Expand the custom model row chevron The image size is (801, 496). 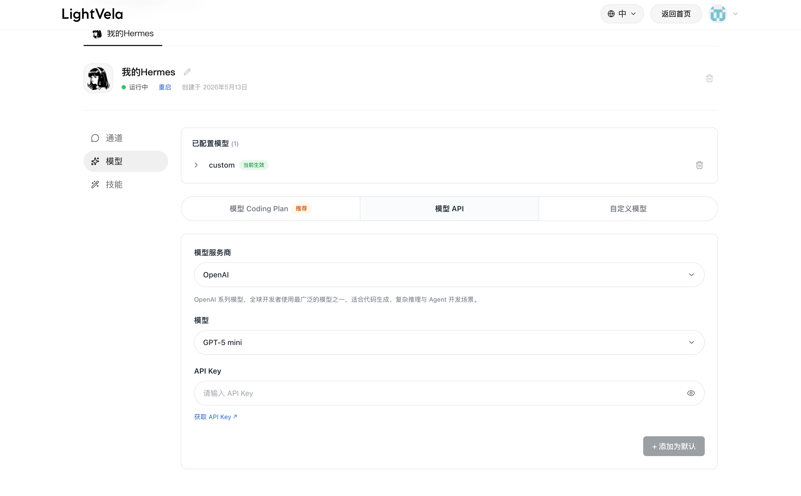pyautogui.click(x=196, y=165)
